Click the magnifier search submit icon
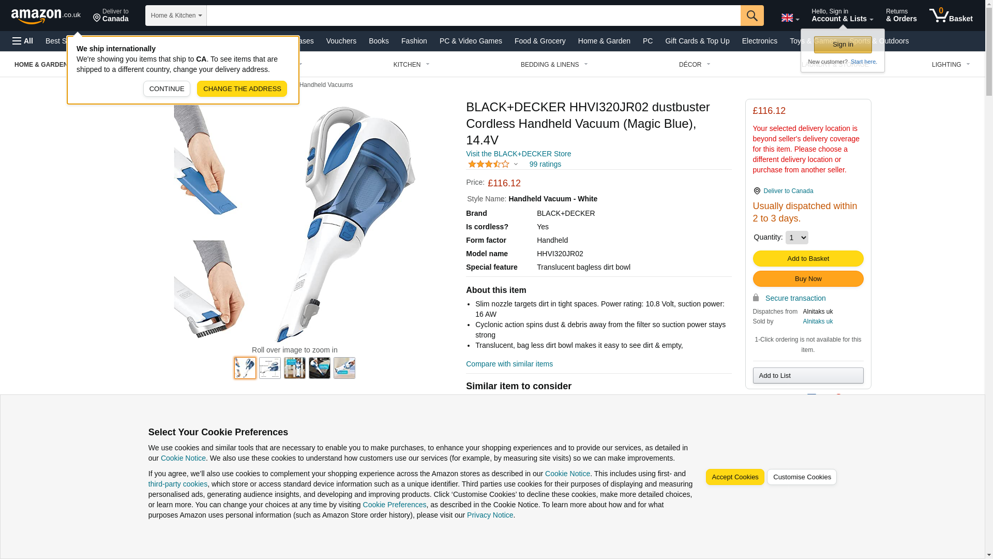This screenshot has width=993, height=559. pos(752,16)
